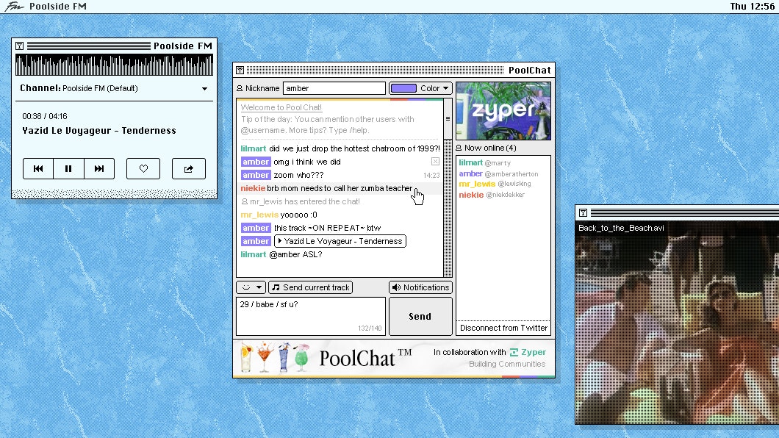This screenshot has width=779, height=438.
Task: Click niekie's zumba teacher message
Action: (340, 188)
